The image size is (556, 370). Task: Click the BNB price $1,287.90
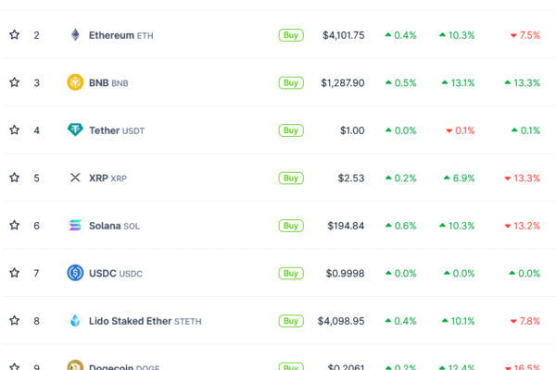click(343, 82)
